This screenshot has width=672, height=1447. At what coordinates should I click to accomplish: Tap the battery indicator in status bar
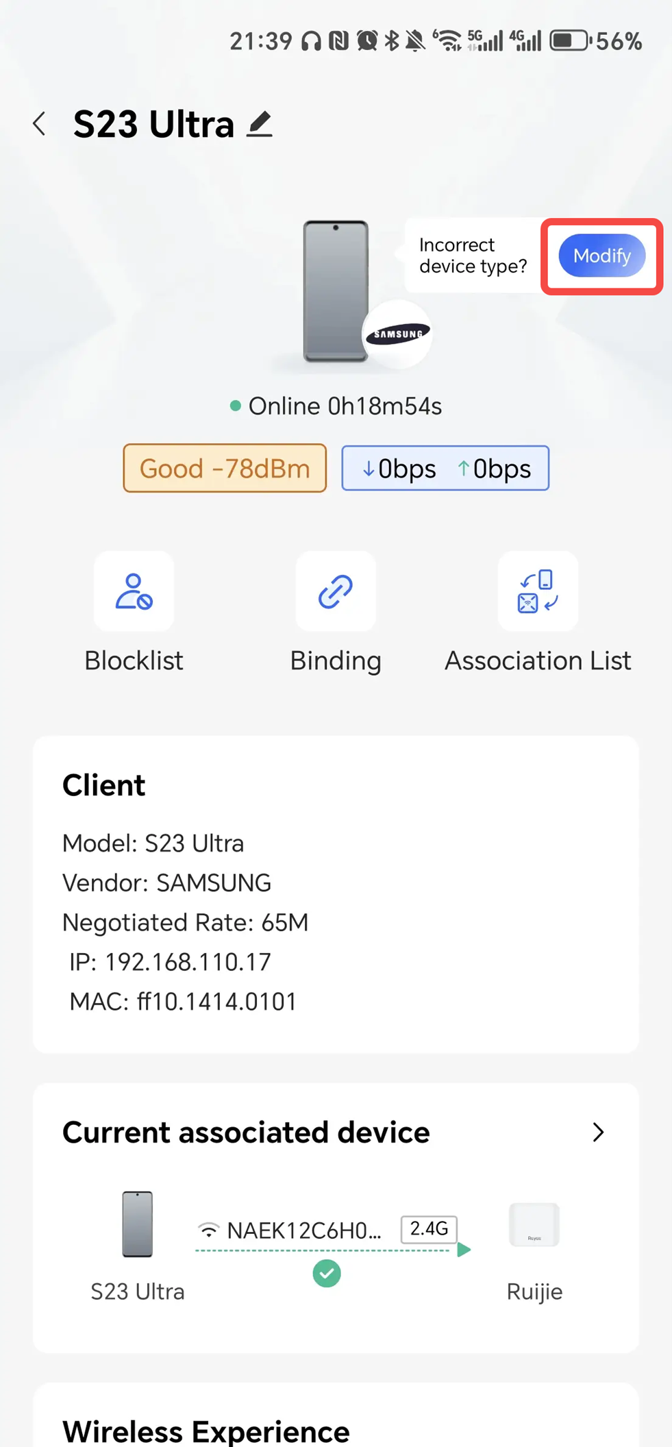point(570,41)
